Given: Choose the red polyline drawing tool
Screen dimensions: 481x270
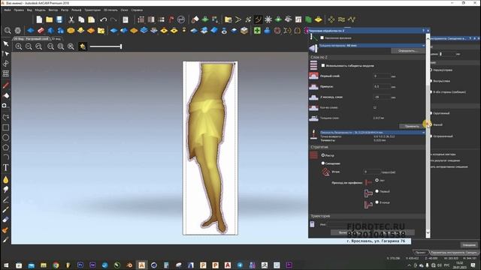Looking at the screenshot, I should [5, 85].
